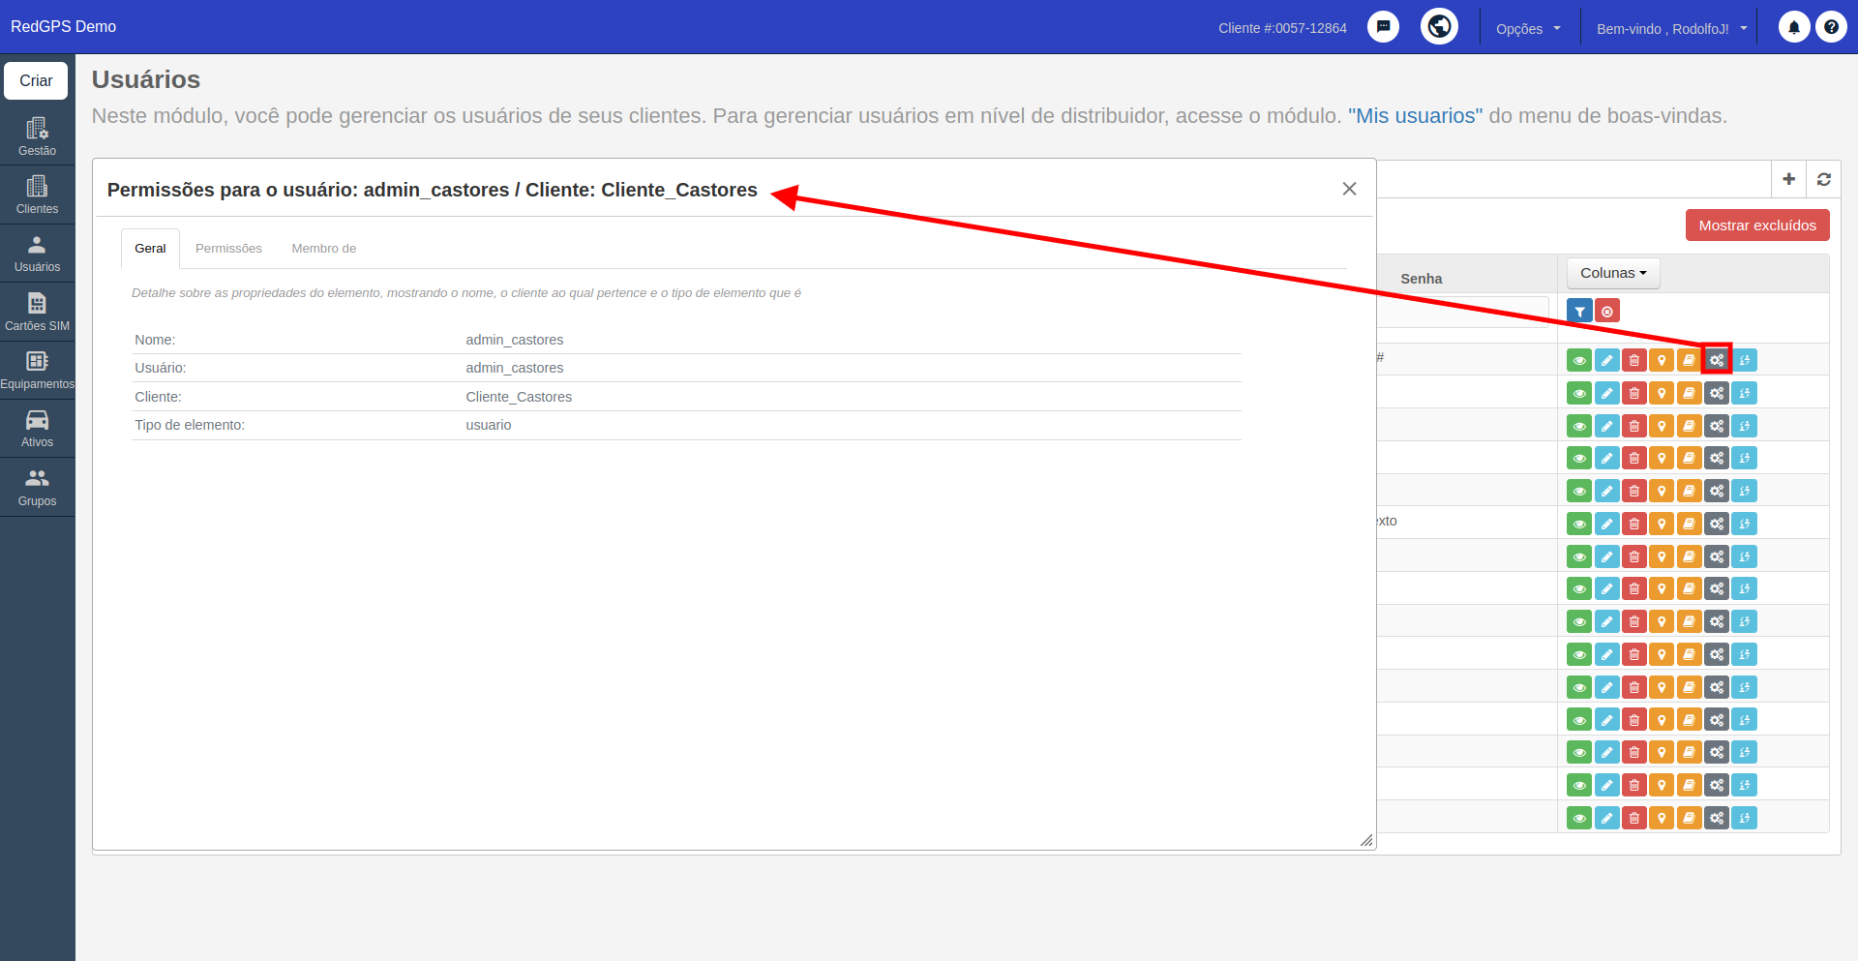Delete the user in the "#" row
1858x961 pixels.
pyautogui.click(x=1633, y=360)
